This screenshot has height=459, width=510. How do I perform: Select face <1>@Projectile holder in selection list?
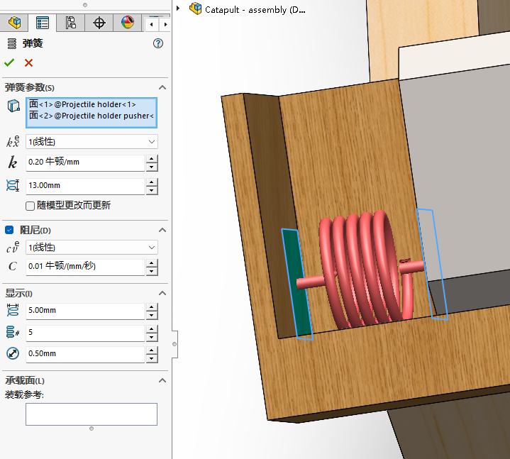82,104
